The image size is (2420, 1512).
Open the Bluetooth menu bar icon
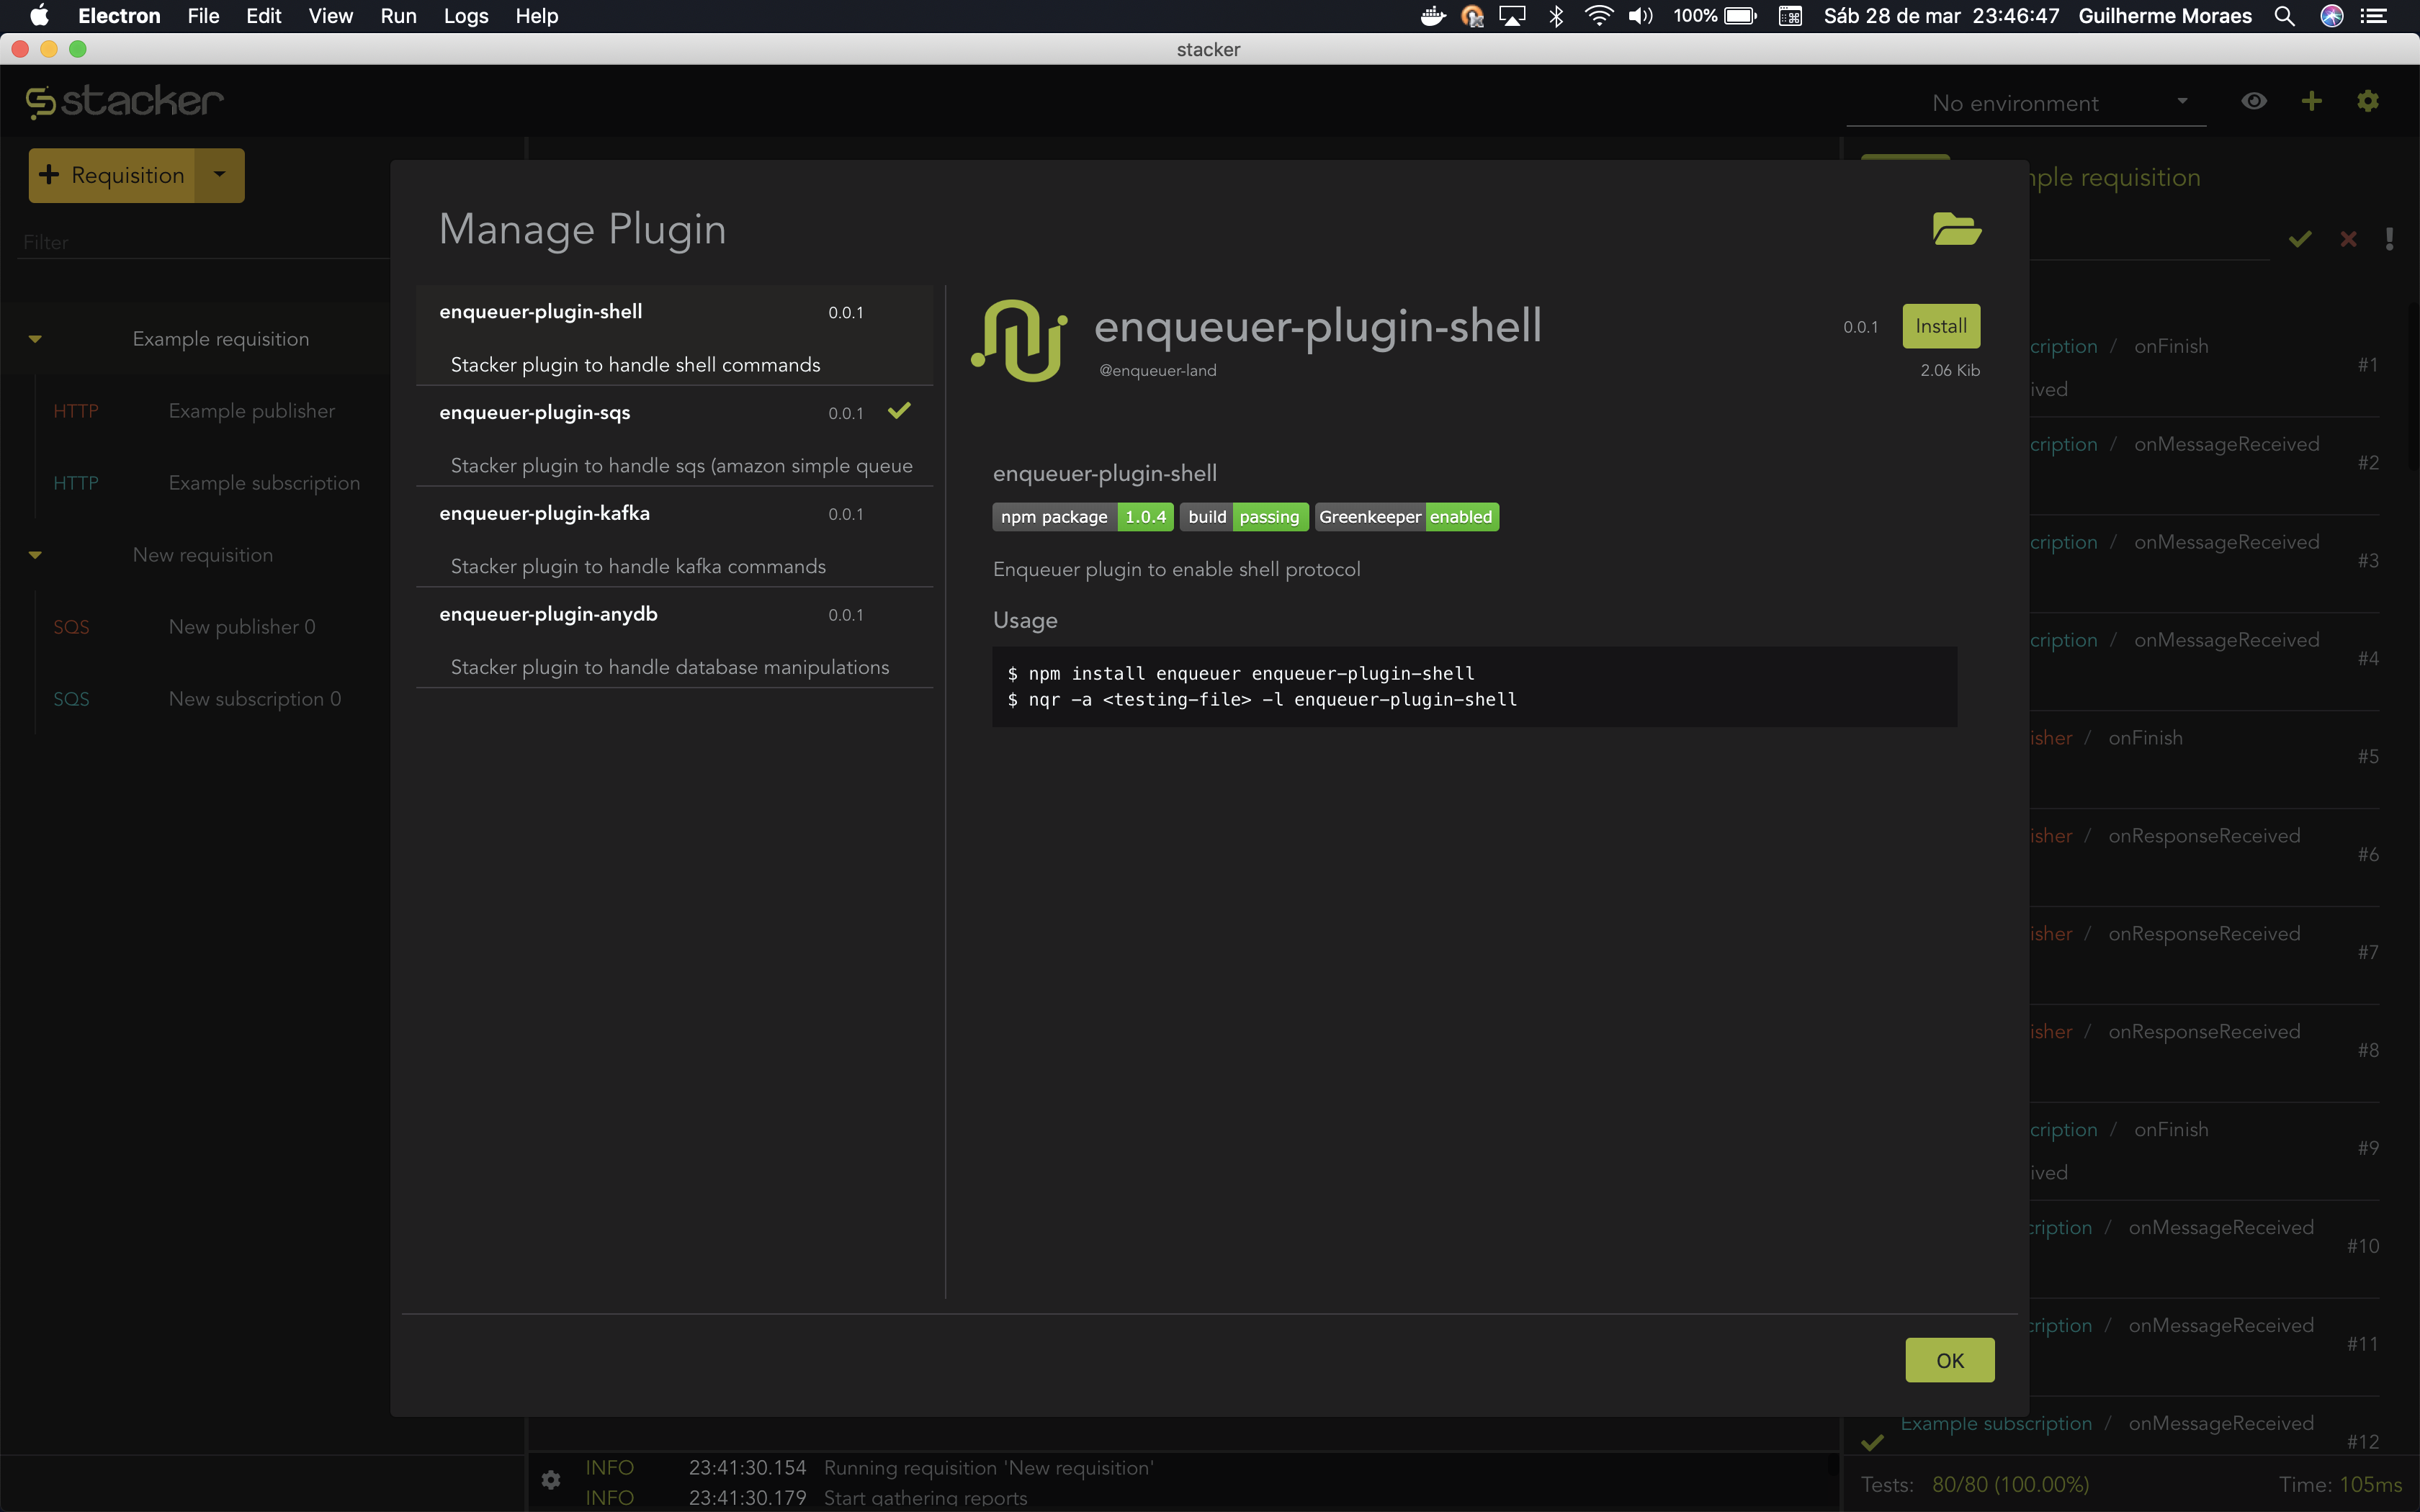click(x=1556, y=16)
